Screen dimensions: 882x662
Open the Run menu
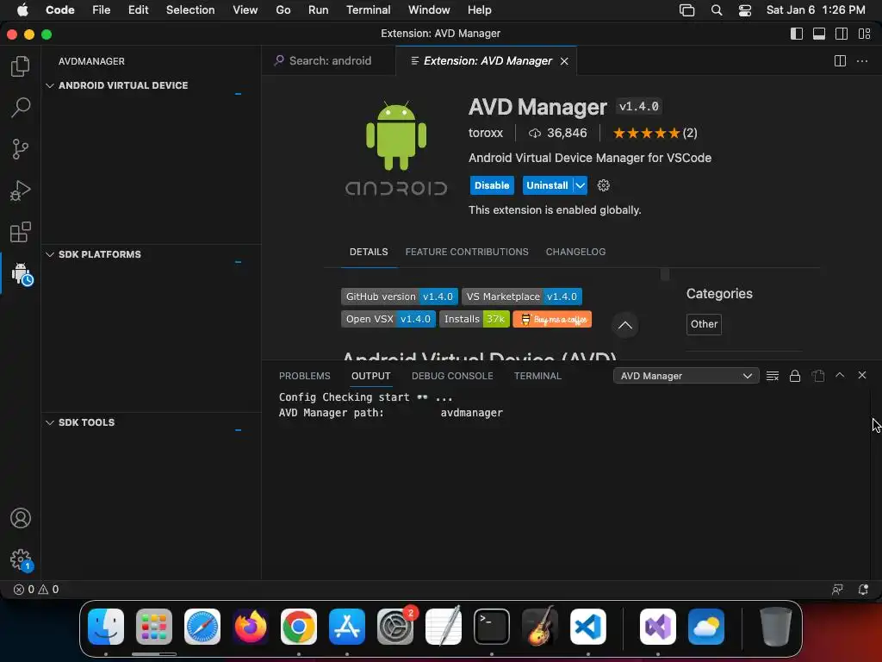point(318,10)
